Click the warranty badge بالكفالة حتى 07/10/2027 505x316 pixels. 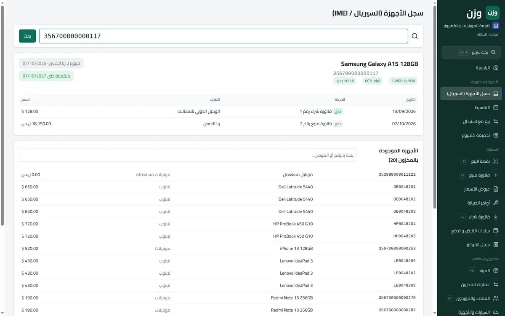46,76
